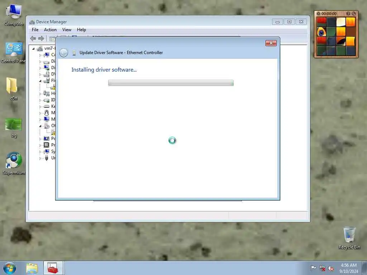
Task: Open the View menu
Action: pyautogui.click(x=67, y=30)
